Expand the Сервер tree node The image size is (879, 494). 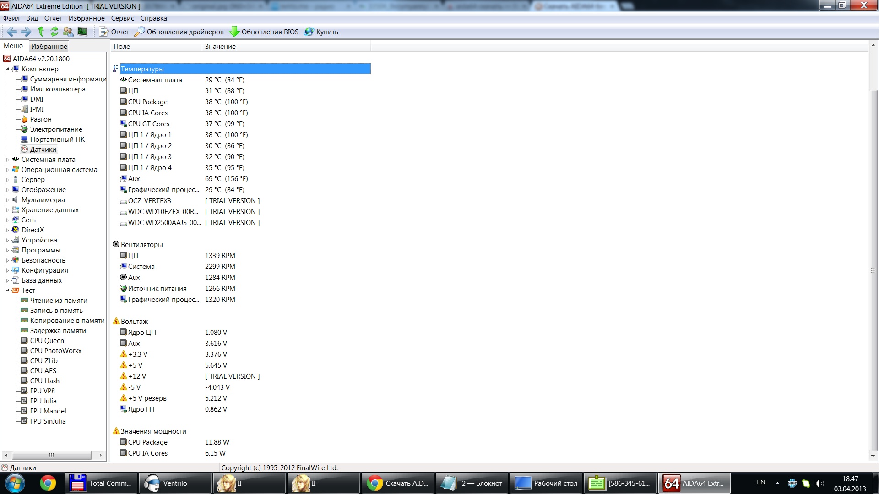pyautogui.click(x=7, y=180)
